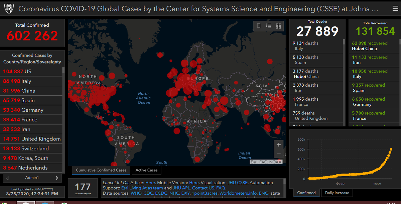This screenshot has width=401, height=204.
Task: Open the JHU APL link
Action: coord(181,188)
